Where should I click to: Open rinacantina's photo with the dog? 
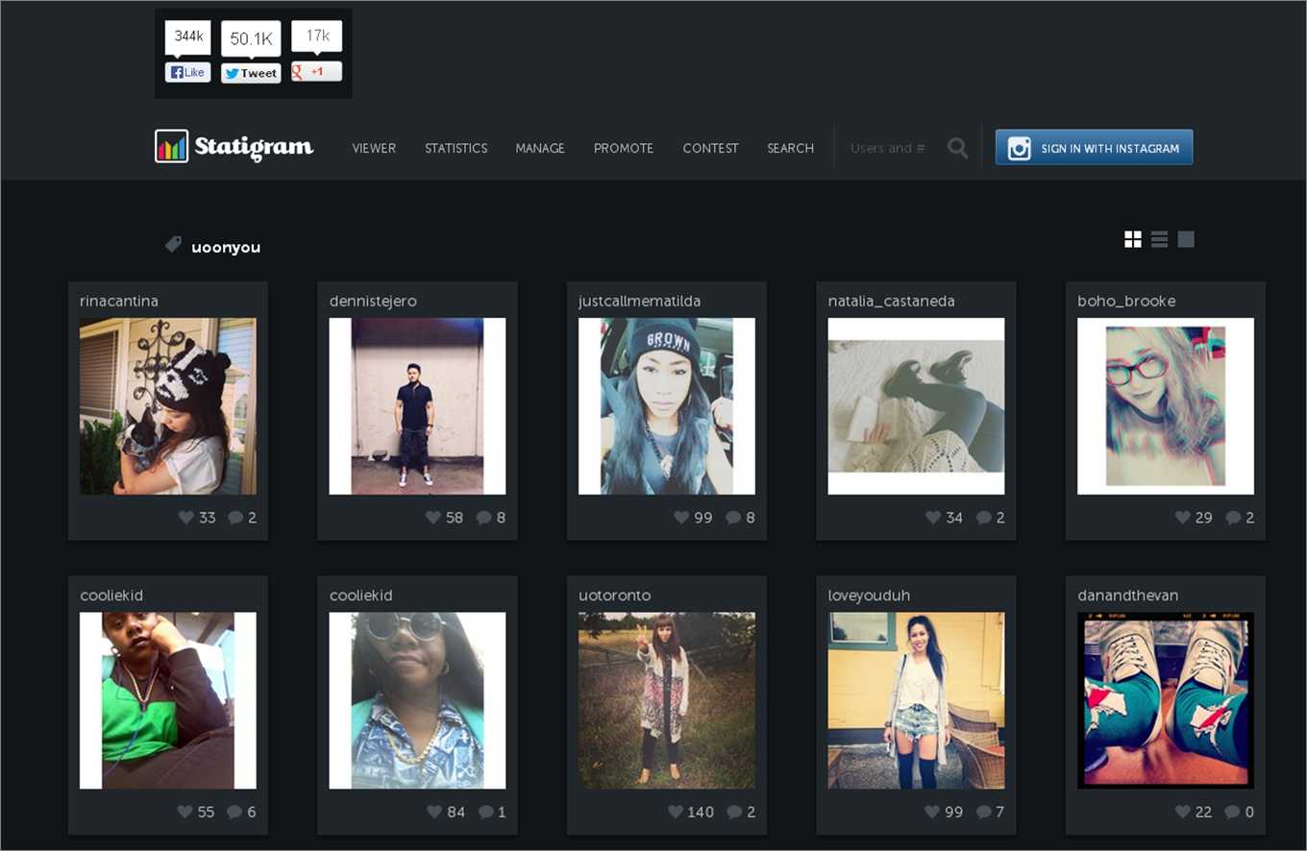[168, 406]
